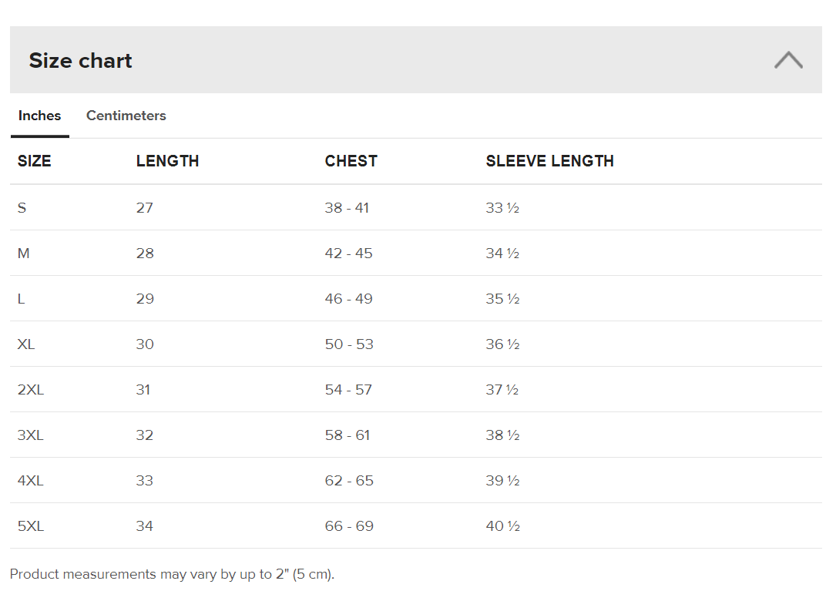Collapse the Size chart chevron
Image resolution: width=836 pixels, height=591 pixels.
788,60
